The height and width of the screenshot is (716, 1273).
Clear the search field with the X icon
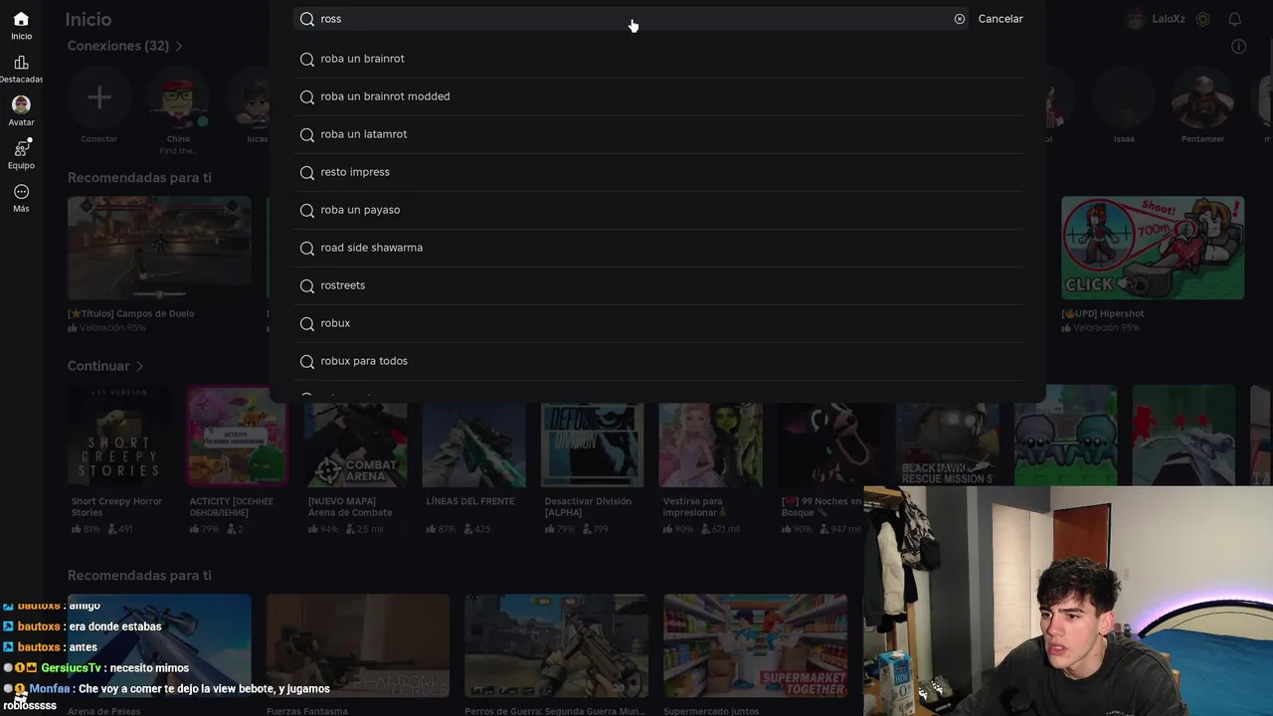(960, 19)
